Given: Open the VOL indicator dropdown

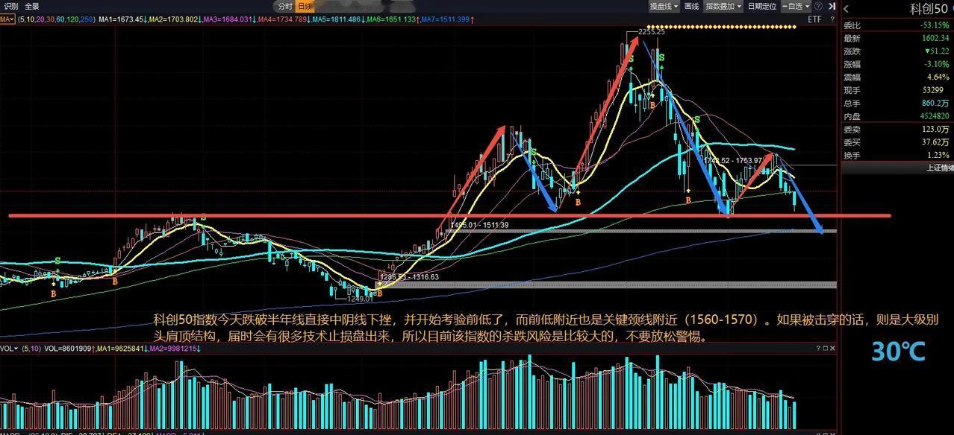Looking at the screenshot, I should pyautogui.click(x=9, y=348).
